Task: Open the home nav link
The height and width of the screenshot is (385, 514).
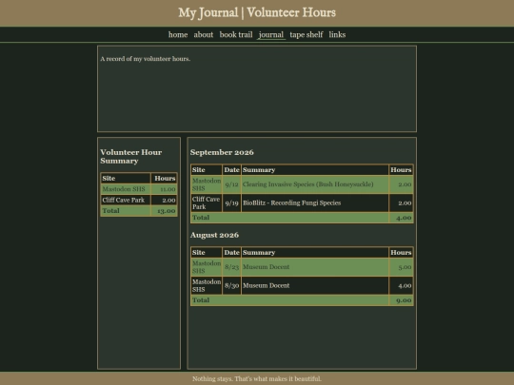Action: coord(178,35)
